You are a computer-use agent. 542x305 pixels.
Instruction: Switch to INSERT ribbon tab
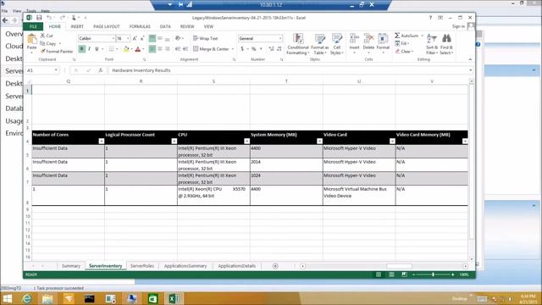[77, 26]
